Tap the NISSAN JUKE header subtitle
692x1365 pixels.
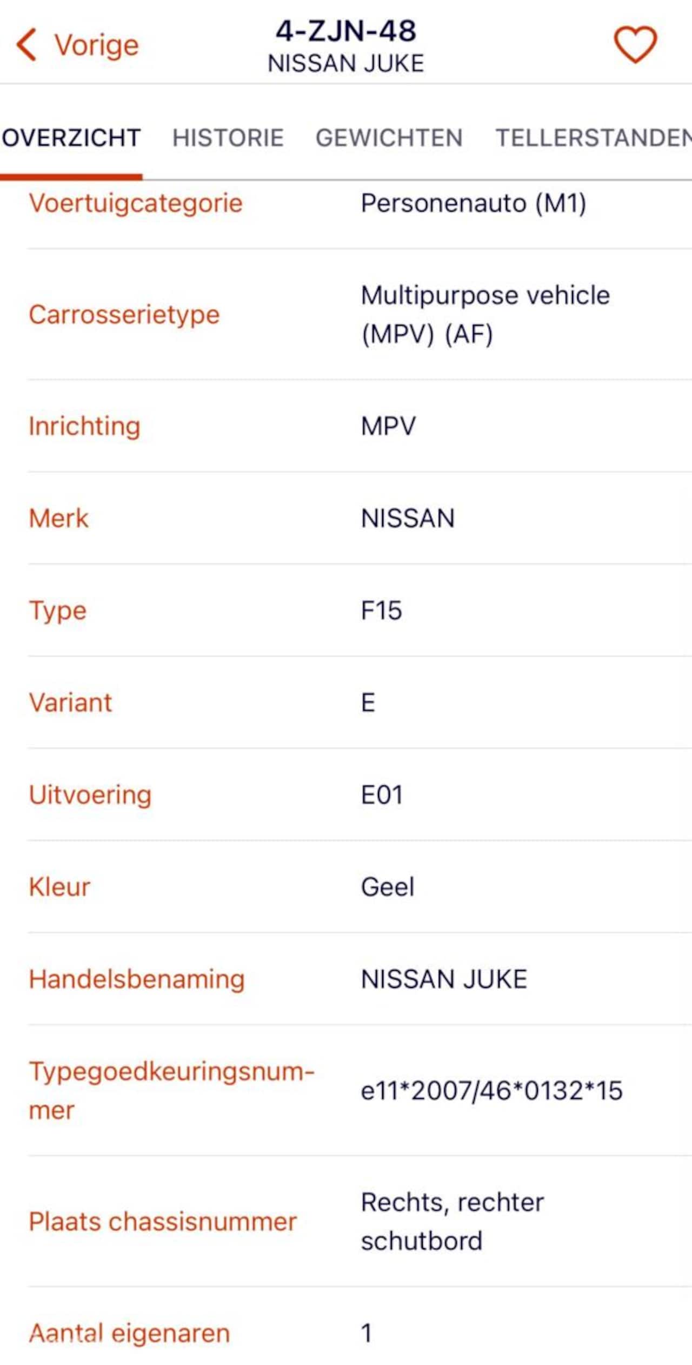(x=346, y=64)
